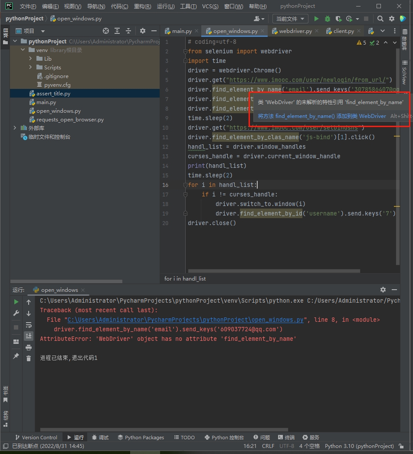Open the 文件(F) menu
This screenshot has height=454, width=413.
(28, 6)
